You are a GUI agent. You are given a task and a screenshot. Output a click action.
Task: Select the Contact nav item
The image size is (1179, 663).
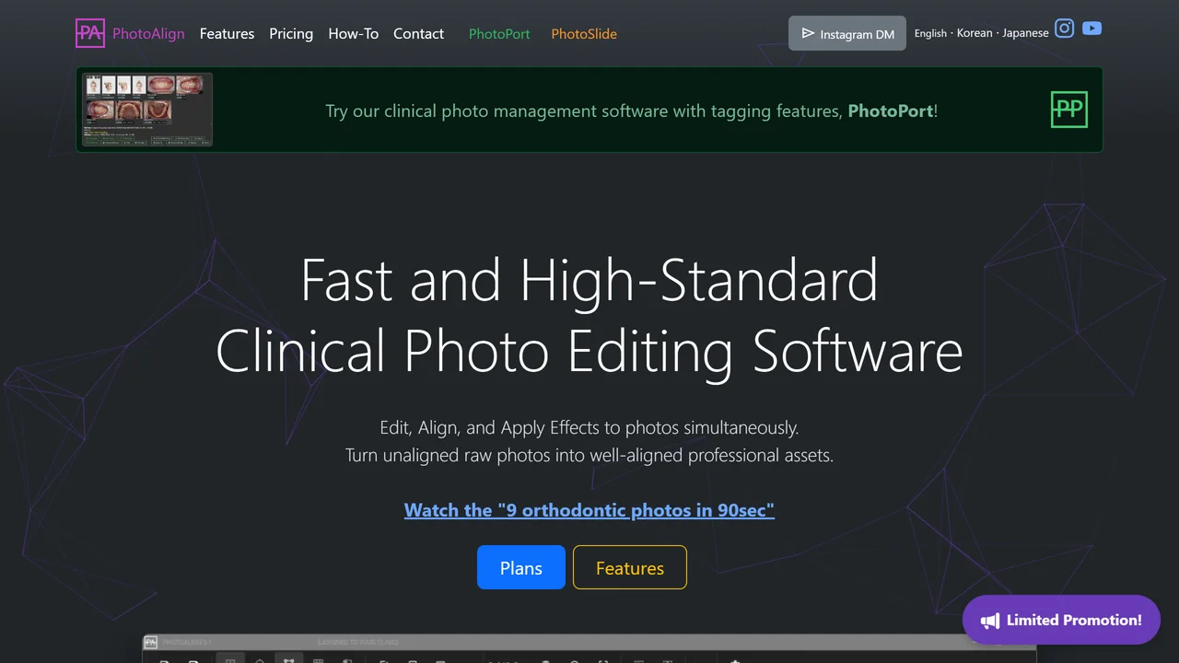(418, 33)
